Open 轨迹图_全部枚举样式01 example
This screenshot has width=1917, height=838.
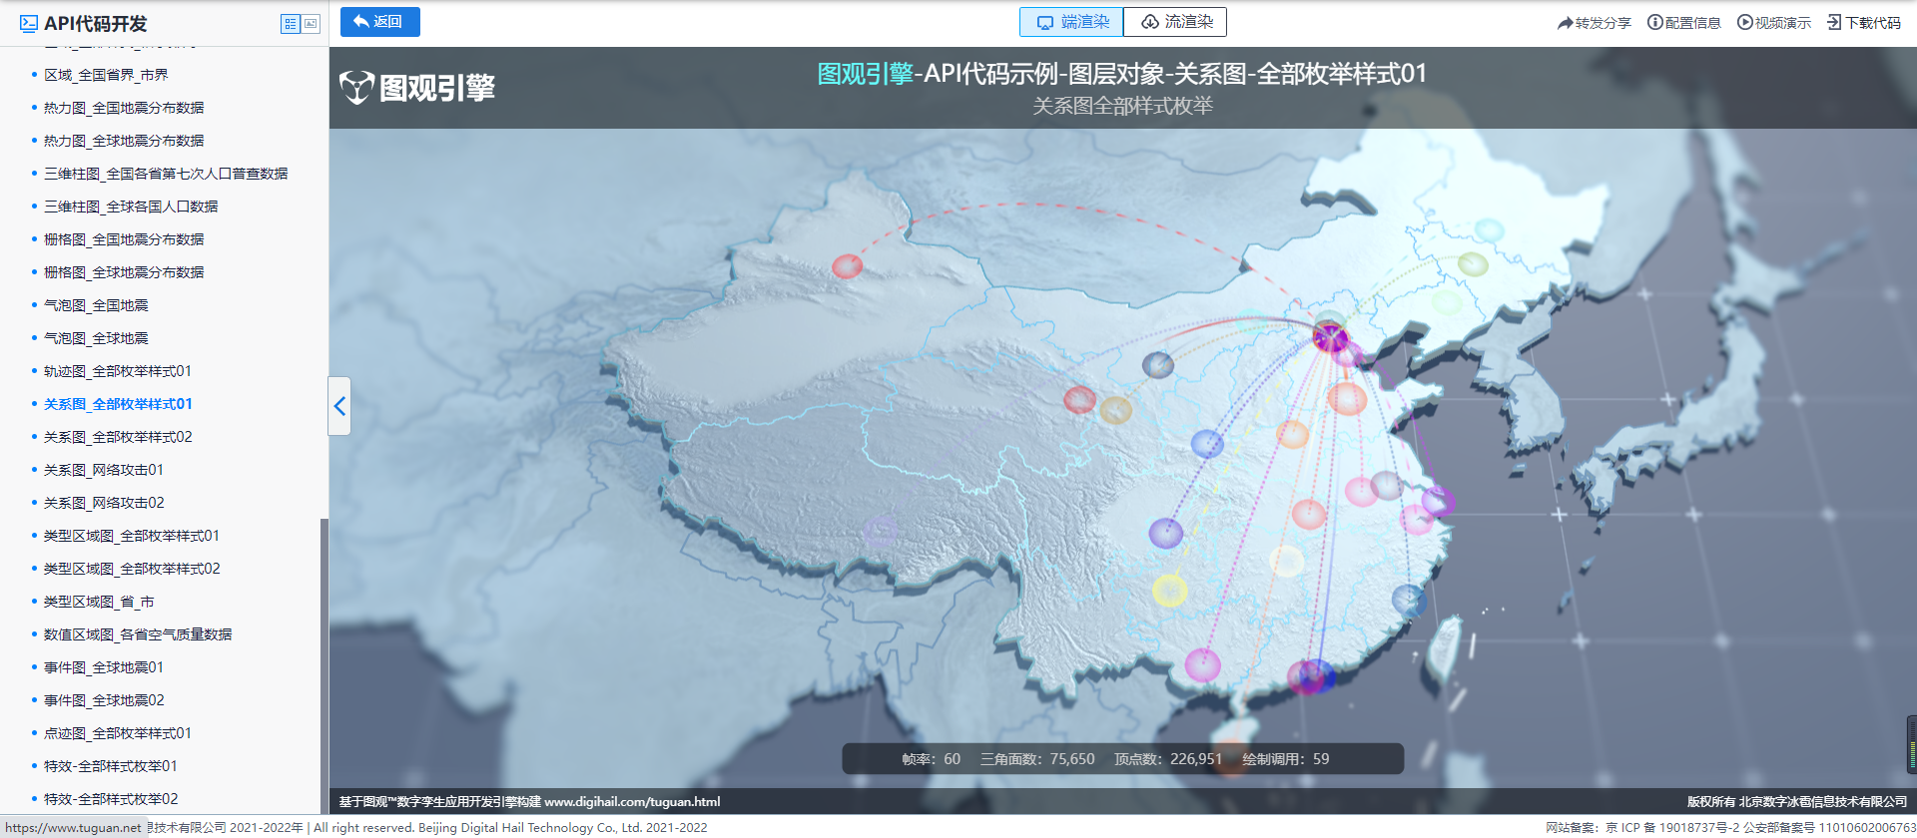coord(118,371)
